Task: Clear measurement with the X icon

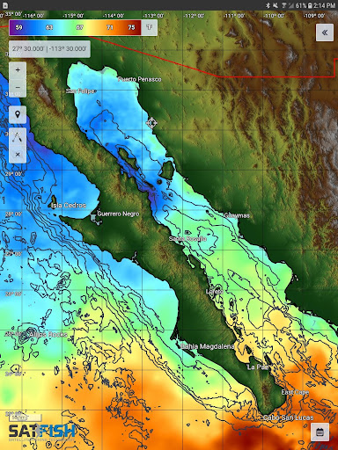Action: tap(18, 155)
